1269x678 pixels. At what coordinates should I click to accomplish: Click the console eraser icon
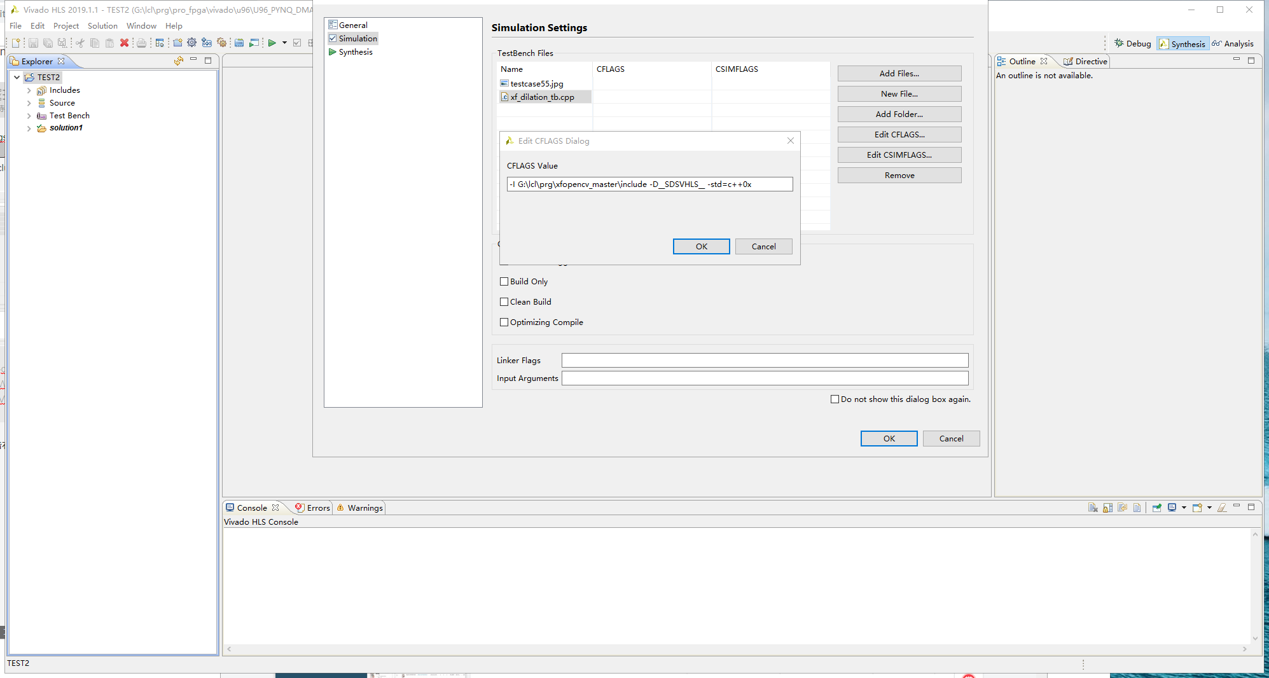[1222, 508]
